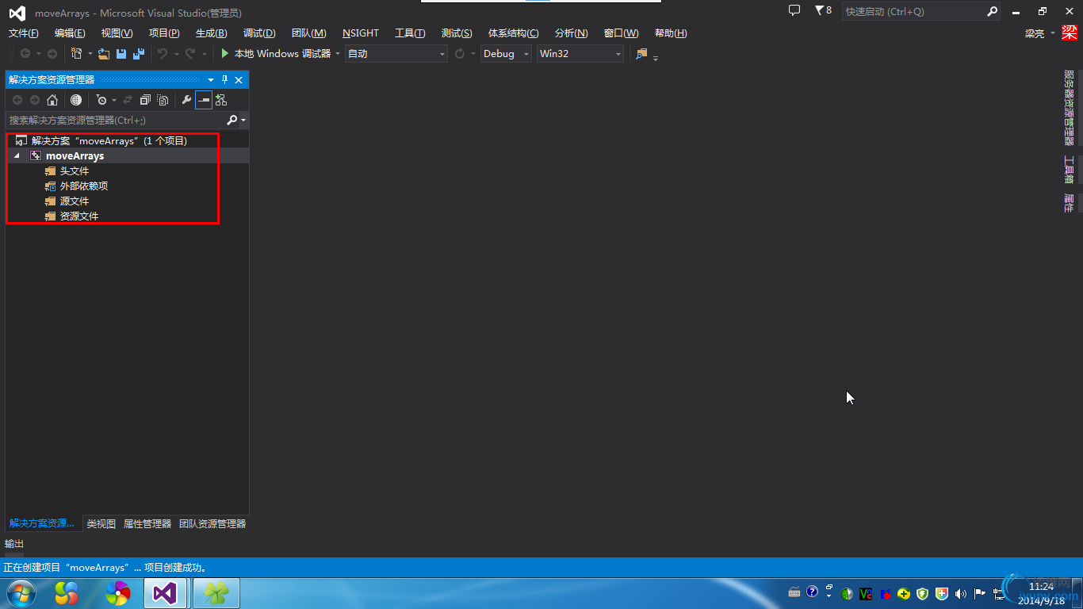
Task: Toggle the Solution Explorer auto-hide pin
Action: point(224,80)
